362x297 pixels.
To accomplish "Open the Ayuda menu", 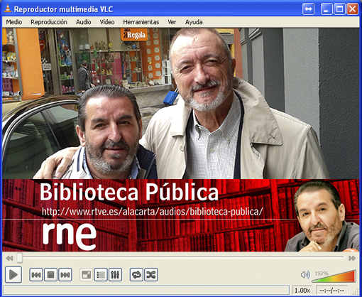I will [194, 22].
